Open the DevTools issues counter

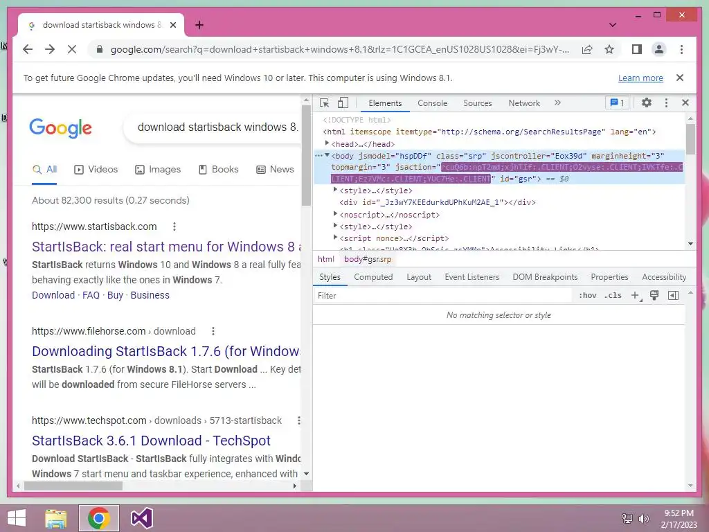coord(617,103)
